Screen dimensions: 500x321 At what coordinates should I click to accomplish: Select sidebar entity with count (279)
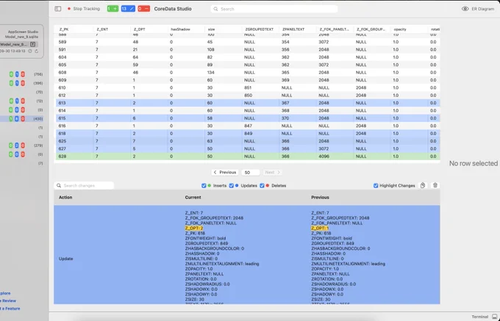point(21,145)
